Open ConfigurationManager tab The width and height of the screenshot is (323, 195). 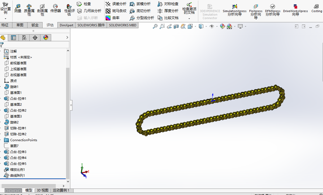pos(24,38)
